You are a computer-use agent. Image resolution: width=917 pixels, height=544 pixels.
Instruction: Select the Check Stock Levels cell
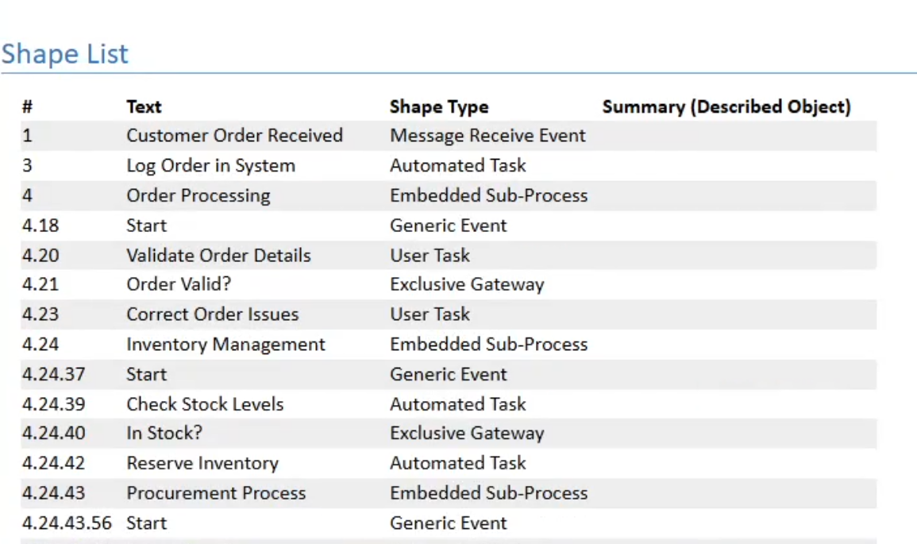click(205, 404)
